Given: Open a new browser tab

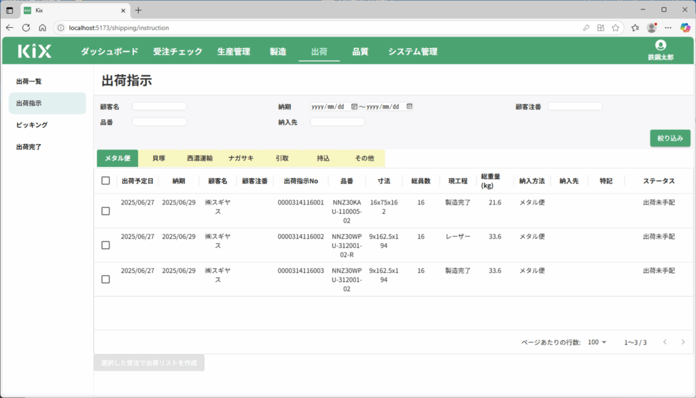Looking at the screenshot, I should (139, 10).
